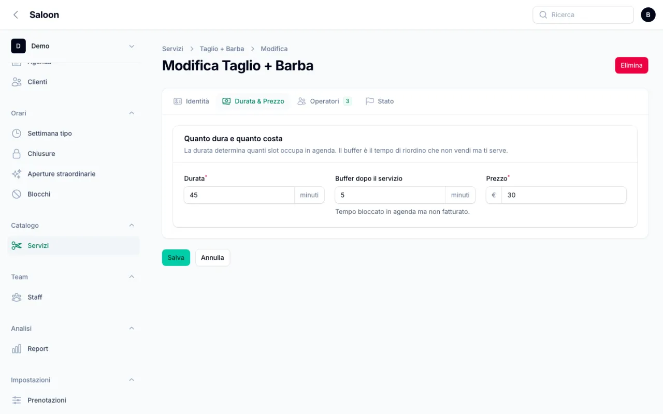Open Settimana tipo in the sidebar
The width and height of the screenshot is (663, 414).
(74, 134)
